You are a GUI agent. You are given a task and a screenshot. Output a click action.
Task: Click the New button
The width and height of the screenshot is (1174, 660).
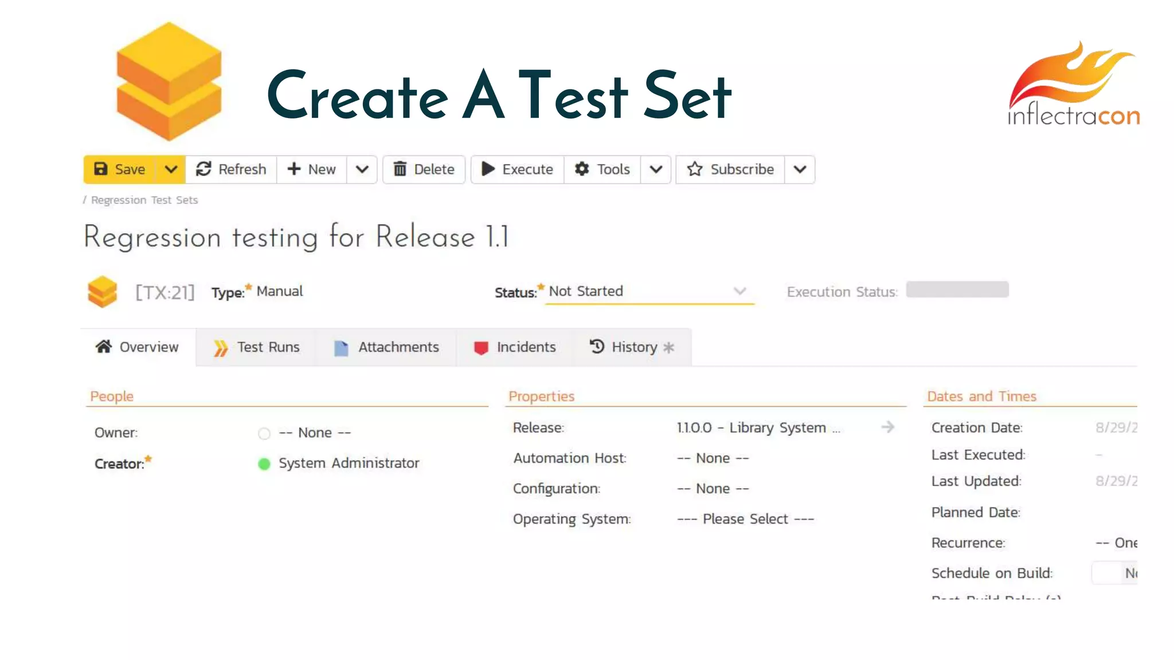pos(311,170)
